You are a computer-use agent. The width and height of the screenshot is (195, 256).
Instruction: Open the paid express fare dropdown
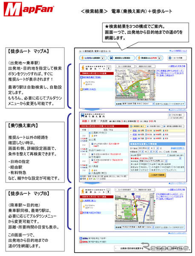click(x=153, y=161)
